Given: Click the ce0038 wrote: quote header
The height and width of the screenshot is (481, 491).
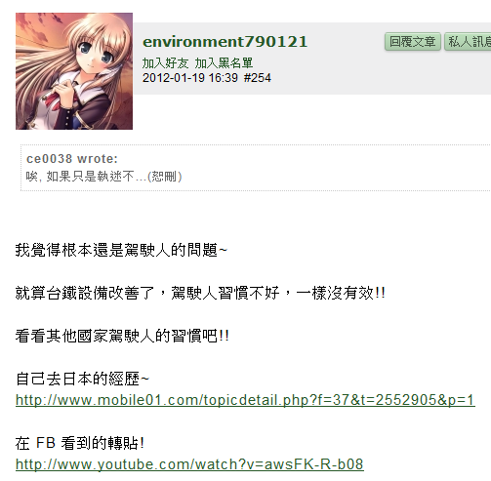Looking at the screenshot, I should coord(72,159).
